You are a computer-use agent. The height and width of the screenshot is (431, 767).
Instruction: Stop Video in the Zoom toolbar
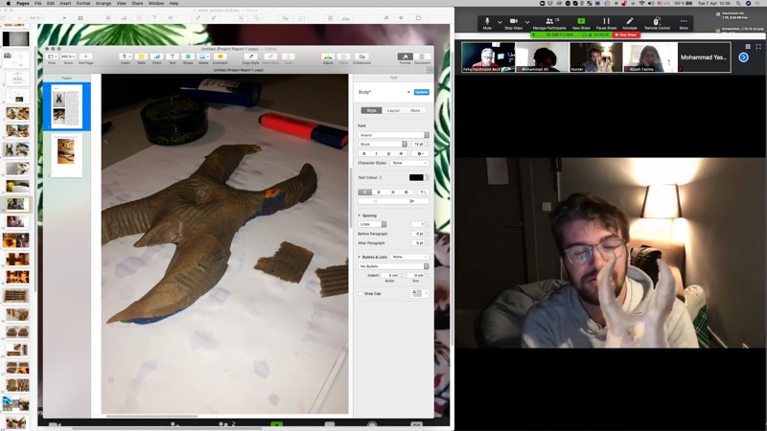coord(513,23)
